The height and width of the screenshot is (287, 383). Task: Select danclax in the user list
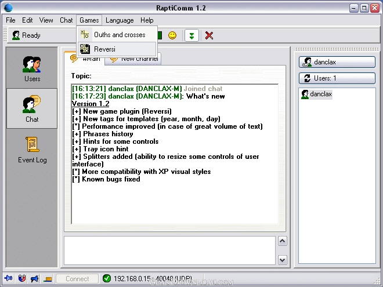[317, 94]
